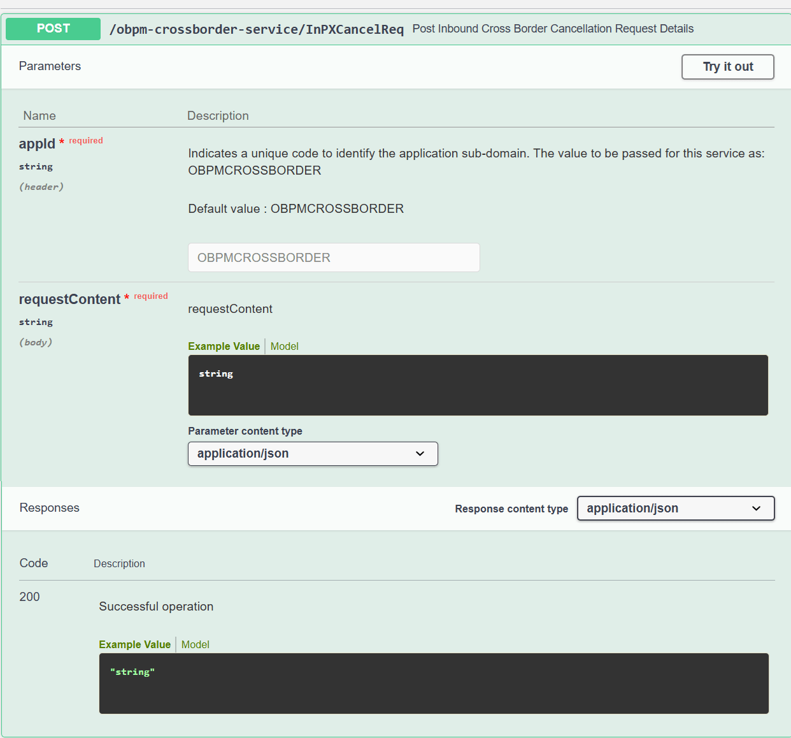This screenshot has width=791, height=738.
Task: Click the requestContent example string code block
Action: [478, 385]
